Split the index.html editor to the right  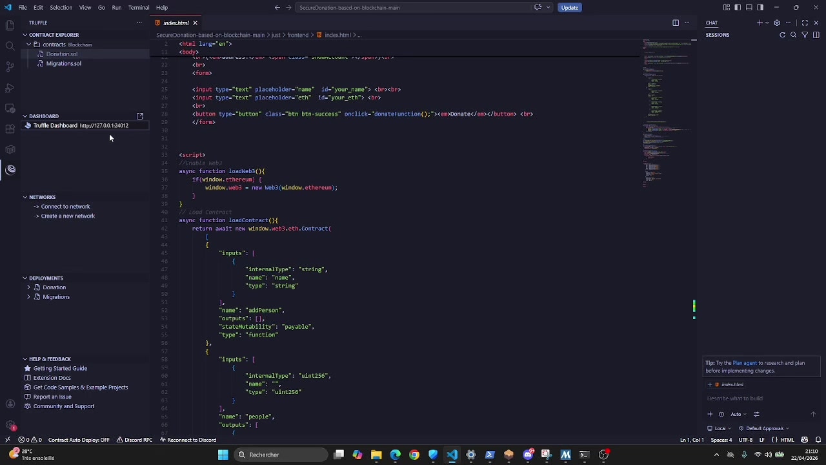[676, 23]
